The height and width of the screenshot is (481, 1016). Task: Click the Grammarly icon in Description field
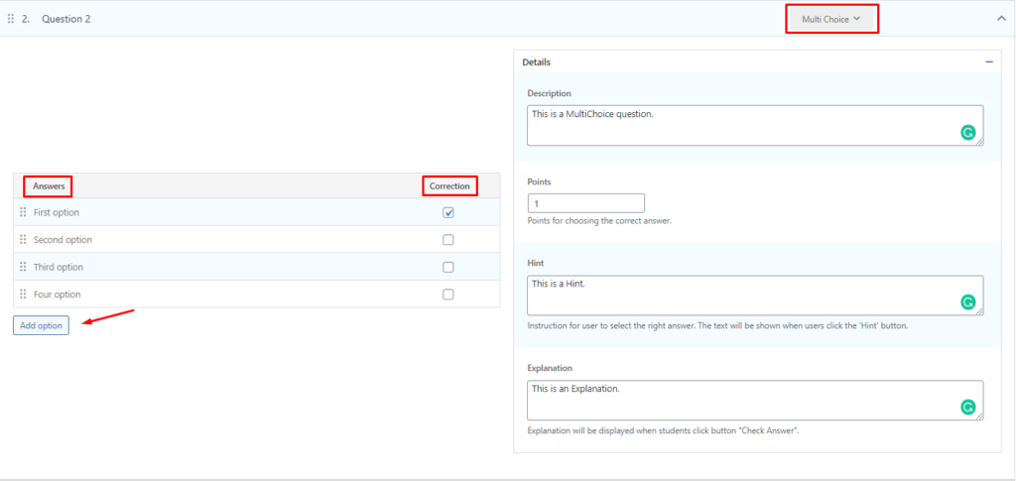967,132
